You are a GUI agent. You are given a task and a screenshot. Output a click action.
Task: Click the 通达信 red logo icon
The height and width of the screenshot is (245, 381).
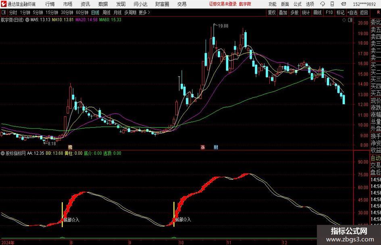point(4,4)
